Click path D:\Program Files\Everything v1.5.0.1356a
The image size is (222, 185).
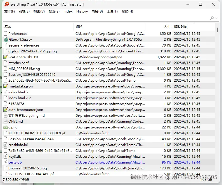click(x=108, y=40)
